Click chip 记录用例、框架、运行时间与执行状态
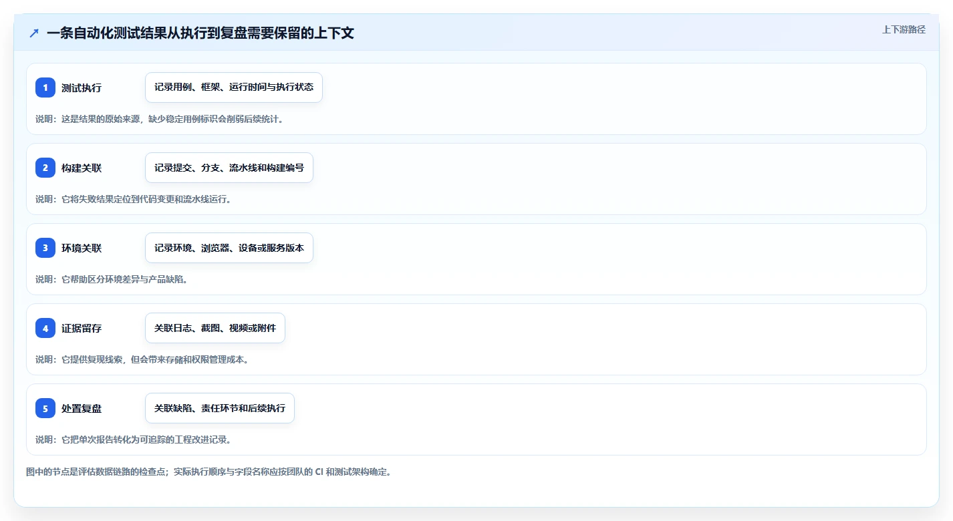The image size is (953, 521). pyautogui.click(x=234, y=88)
